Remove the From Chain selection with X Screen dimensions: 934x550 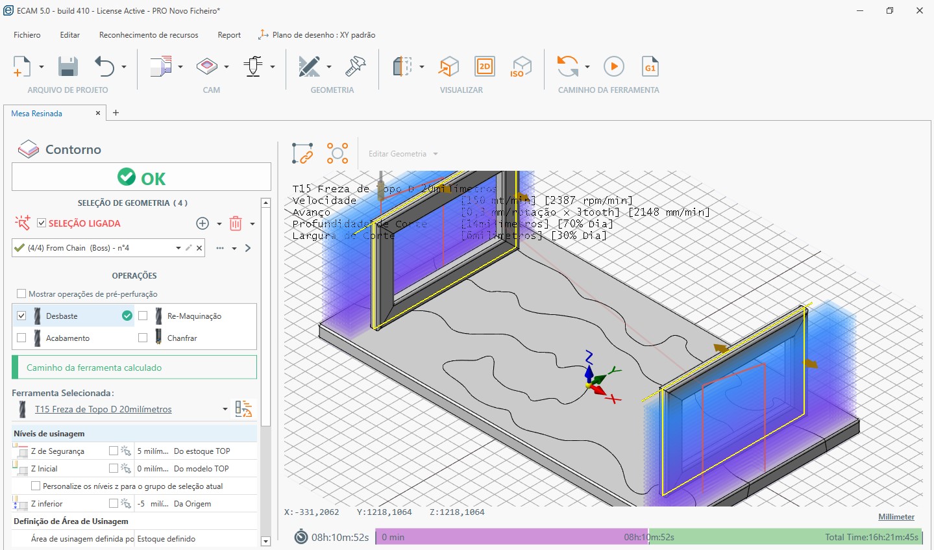(x=199, y=248)
